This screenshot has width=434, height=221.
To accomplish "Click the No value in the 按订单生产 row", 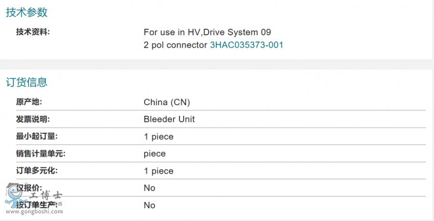I will coord(149,205).
